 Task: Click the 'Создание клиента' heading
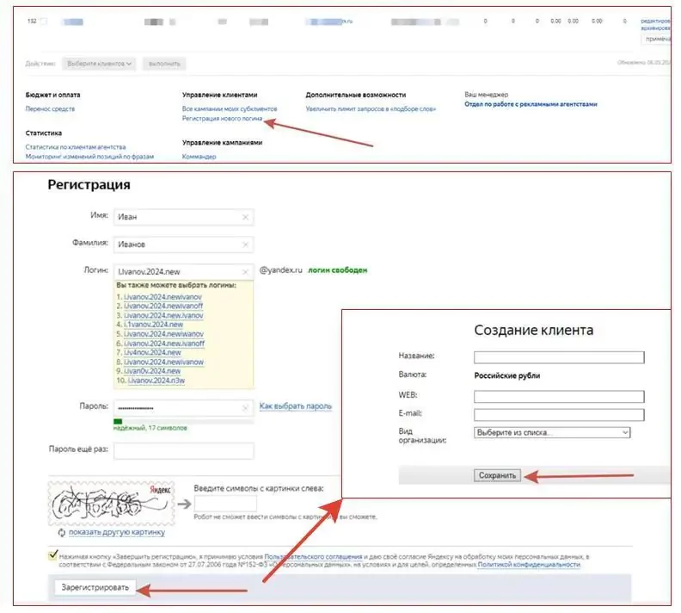click(533, 331)
